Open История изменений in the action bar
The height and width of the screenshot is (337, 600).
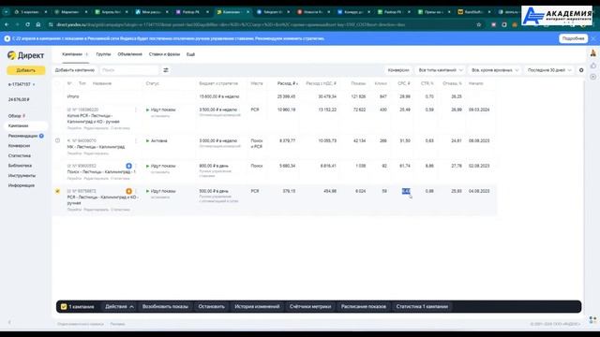pos(257,306)
